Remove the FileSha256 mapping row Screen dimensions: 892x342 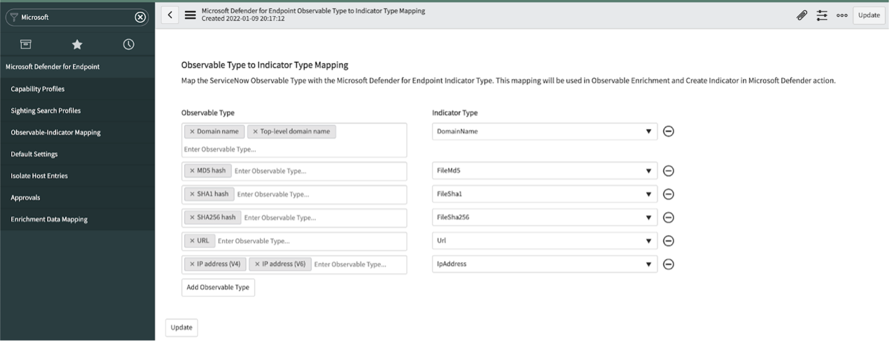[x=669, y=218]
